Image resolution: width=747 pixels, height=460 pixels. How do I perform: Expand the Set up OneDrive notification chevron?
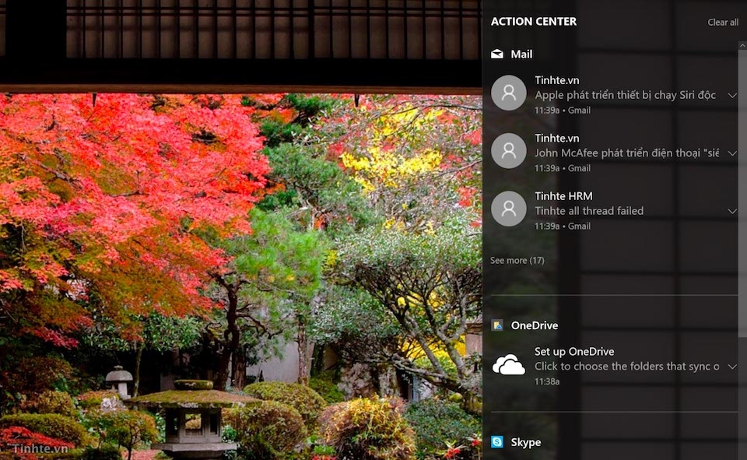click(x=732, y=367)
